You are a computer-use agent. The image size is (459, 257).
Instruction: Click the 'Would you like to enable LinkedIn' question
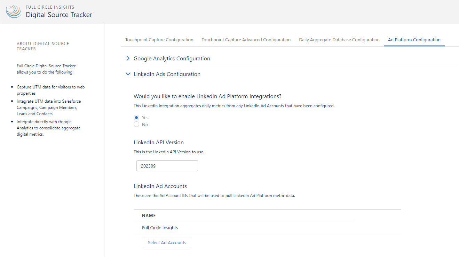[207, 96]
